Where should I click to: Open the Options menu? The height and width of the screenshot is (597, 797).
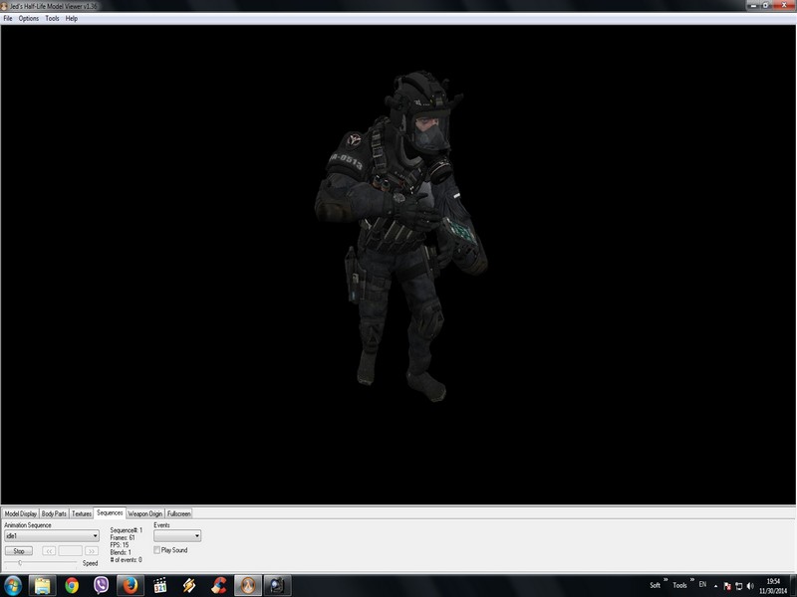29,18
